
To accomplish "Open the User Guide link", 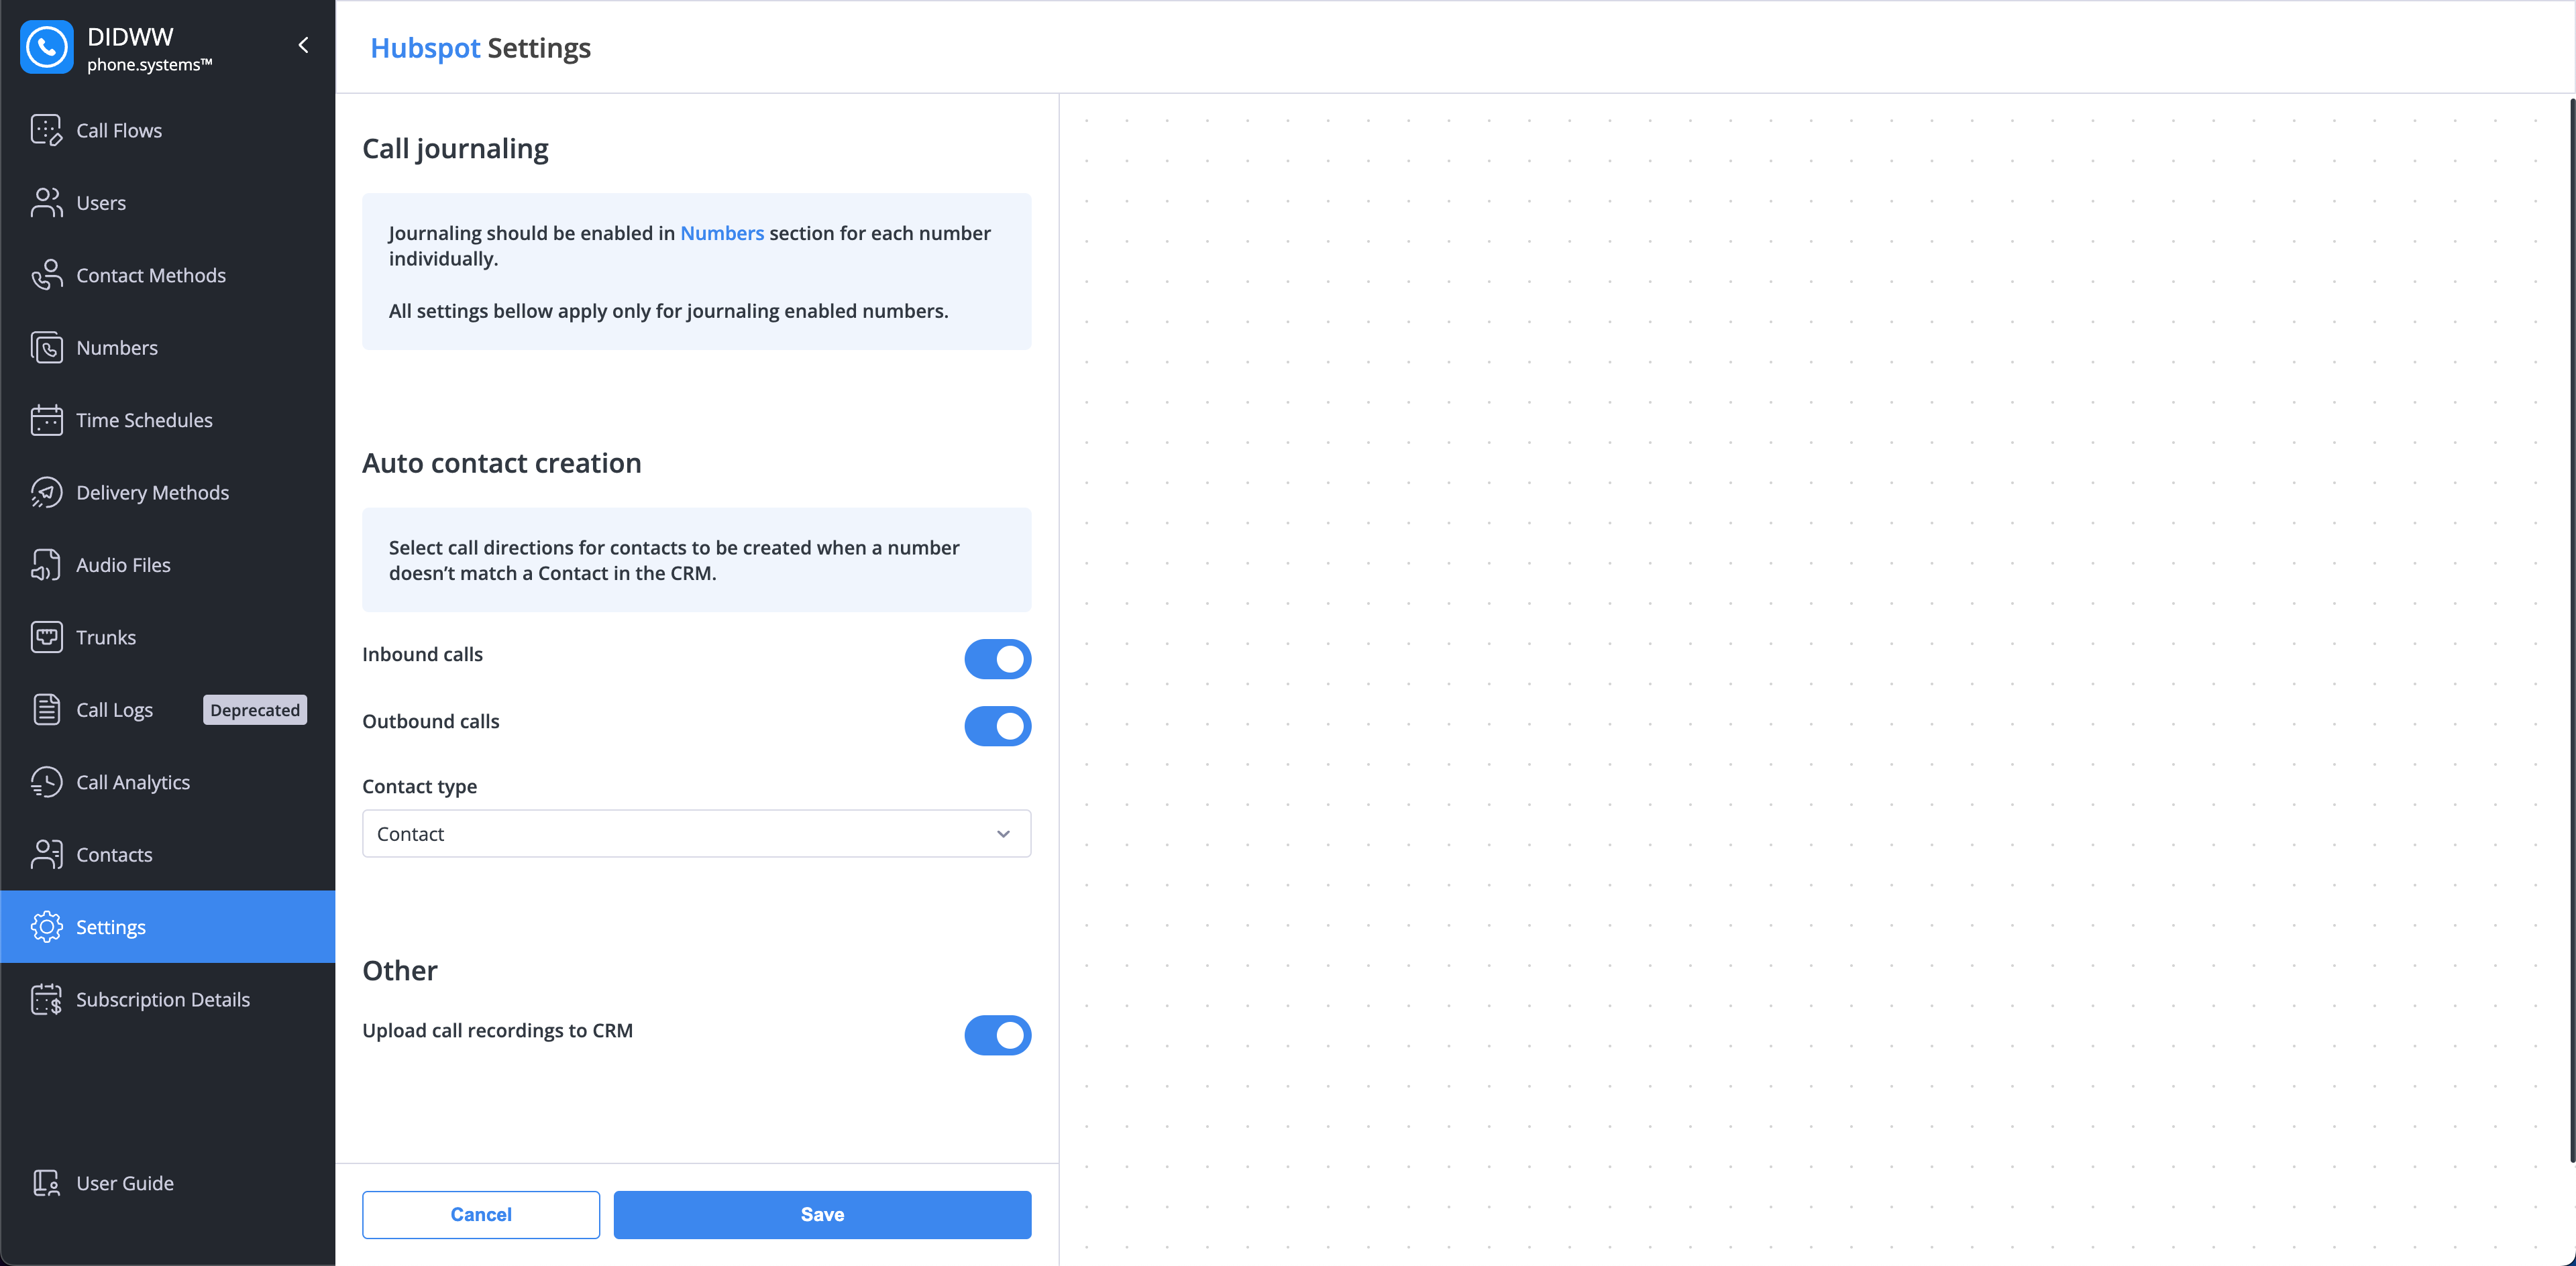I will coord(167,1183).
